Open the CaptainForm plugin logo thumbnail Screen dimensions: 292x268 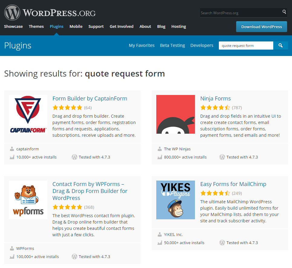28,114
